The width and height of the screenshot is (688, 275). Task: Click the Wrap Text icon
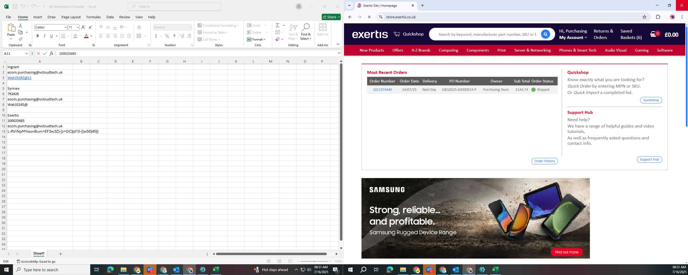pos(139,27)
